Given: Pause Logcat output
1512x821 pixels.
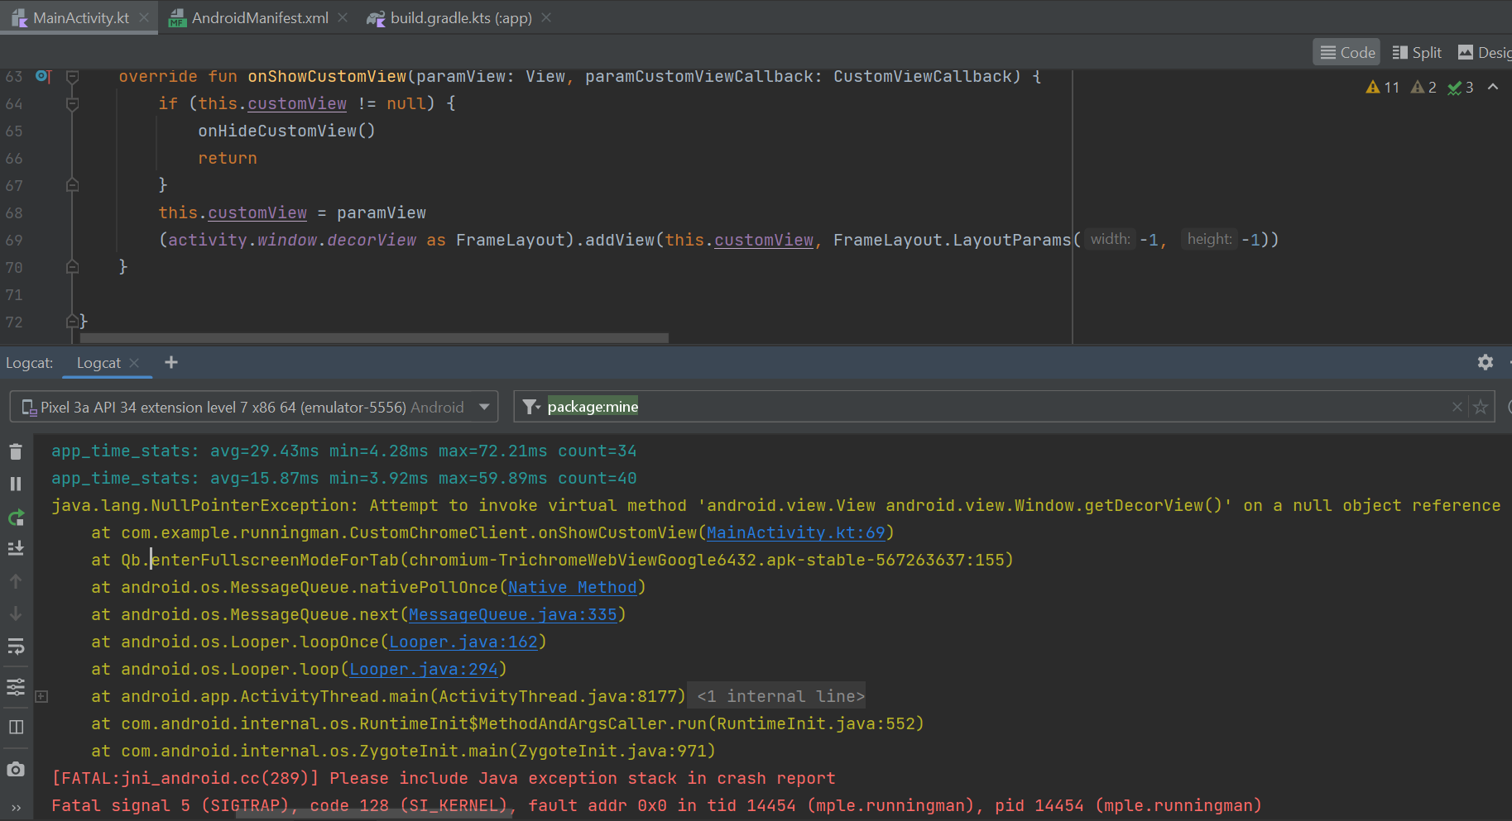Looking at the screenshot, I should tap(16, 484).
